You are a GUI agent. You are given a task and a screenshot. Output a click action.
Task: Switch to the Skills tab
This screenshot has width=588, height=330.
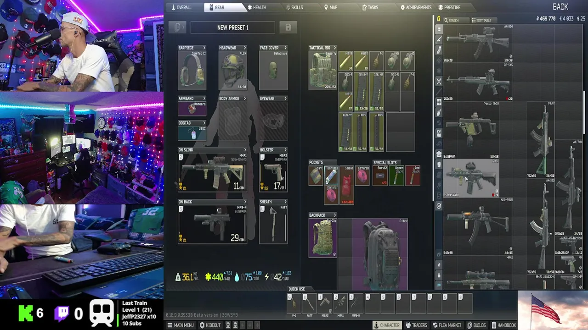click(x=294, y=7)
